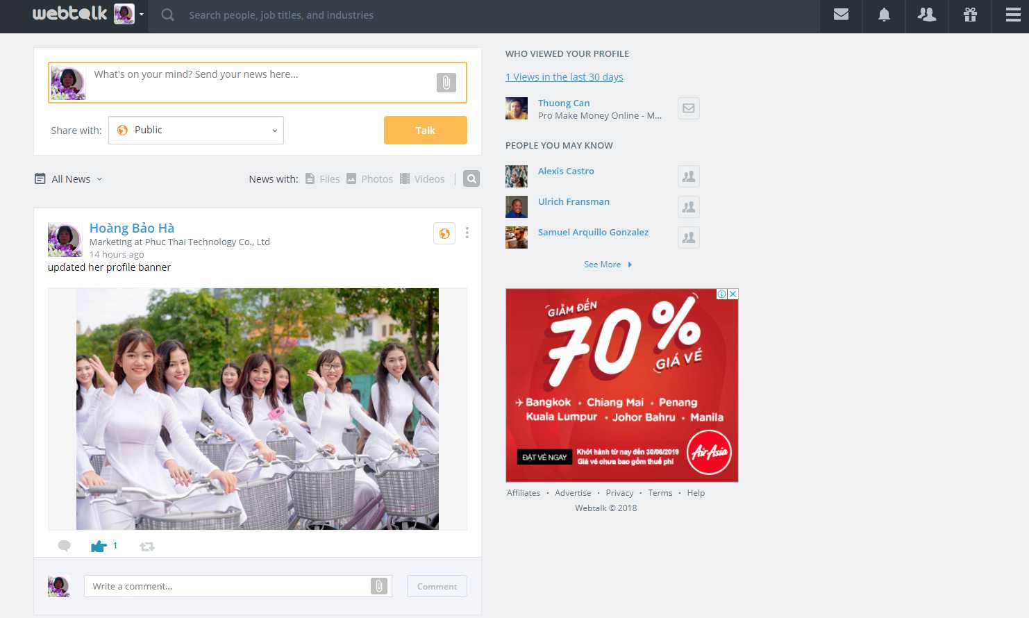Open the Share with Public dropdown

pyautogui.click(x=196, y=131)
